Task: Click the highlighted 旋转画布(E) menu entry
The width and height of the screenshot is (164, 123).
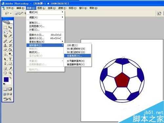Action: point(45,45)
